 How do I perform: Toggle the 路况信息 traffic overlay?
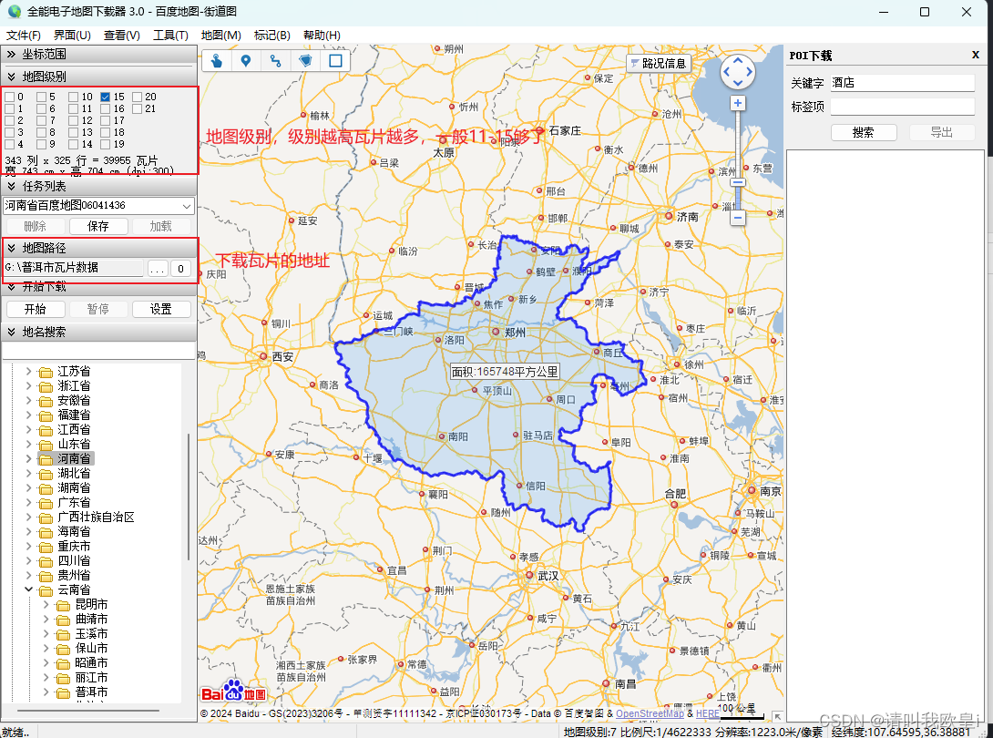(x=658, y=64)
